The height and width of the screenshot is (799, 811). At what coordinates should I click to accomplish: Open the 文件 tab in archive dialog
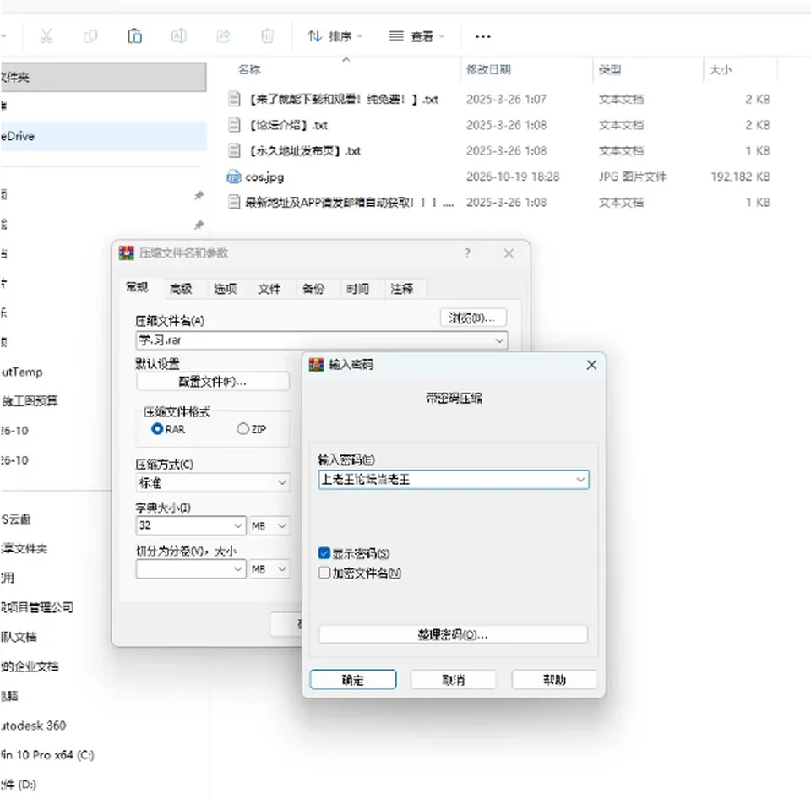269,289
